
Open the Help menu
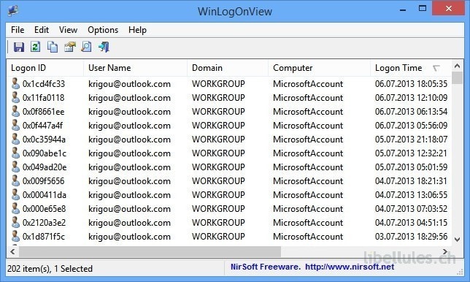pos(137,30)
